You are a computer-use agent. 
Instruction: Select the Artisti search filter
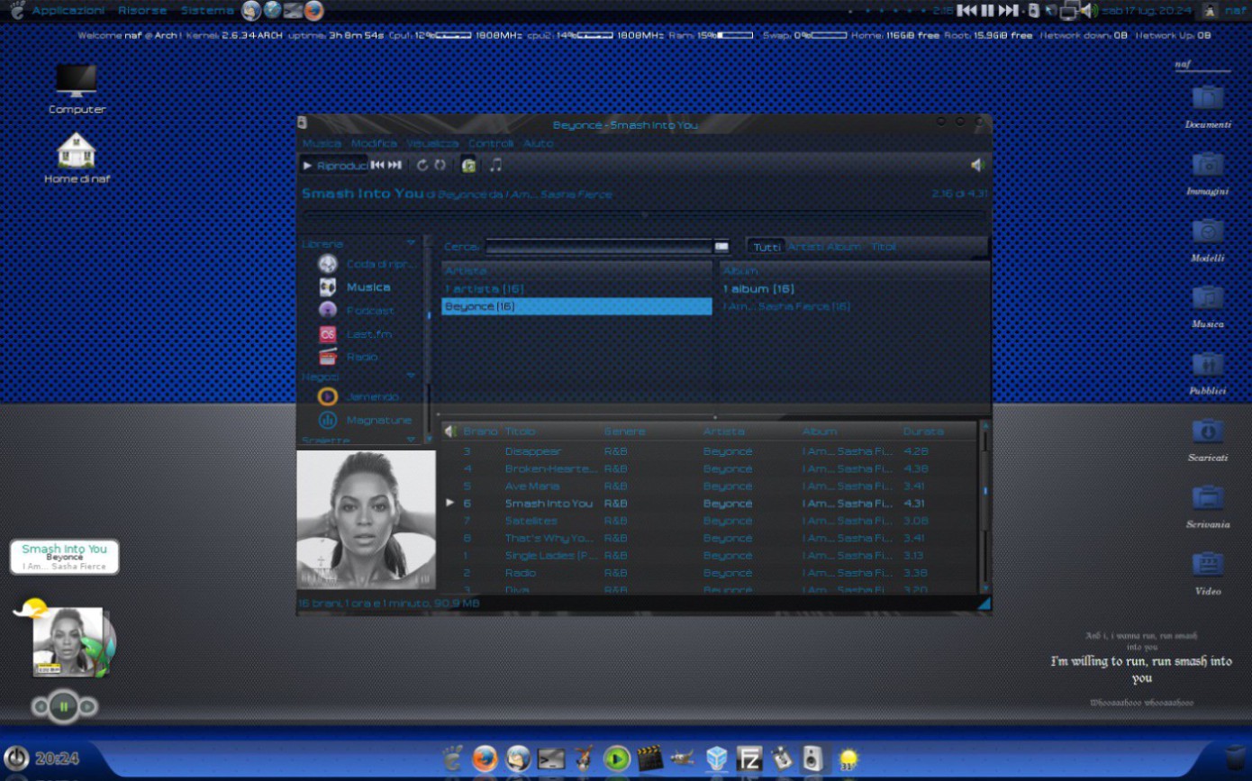pyautogui.click(x=806, y=247)
